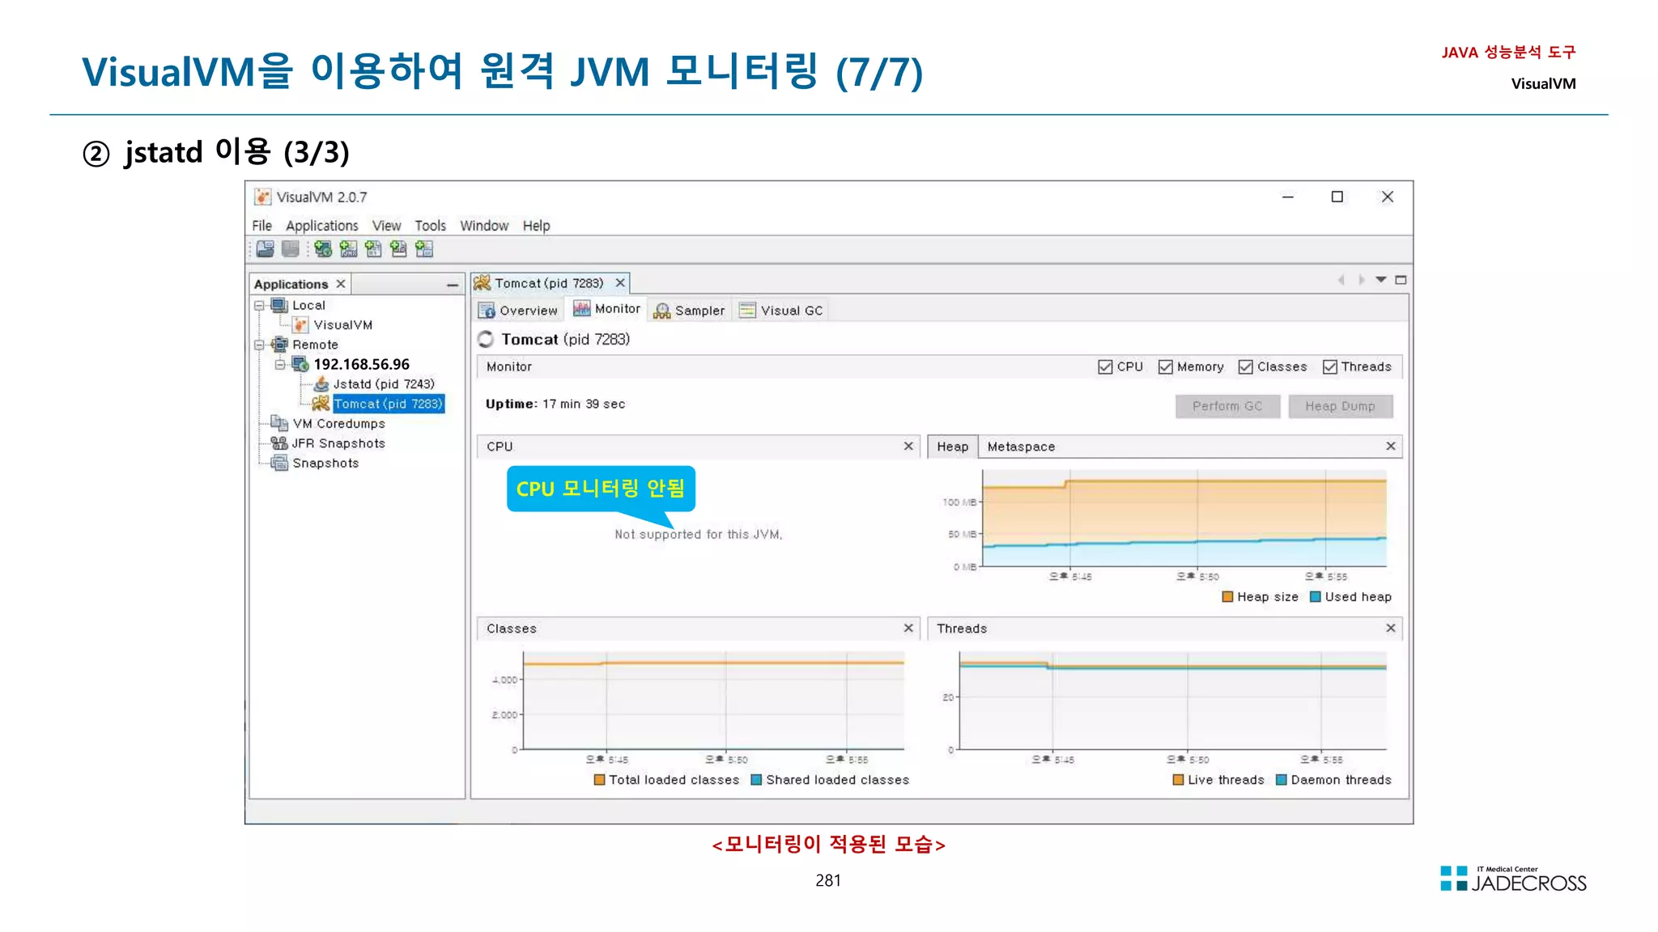
Task: Click the Used heap blue legend swatch
Action: (x=1316, y=597)
